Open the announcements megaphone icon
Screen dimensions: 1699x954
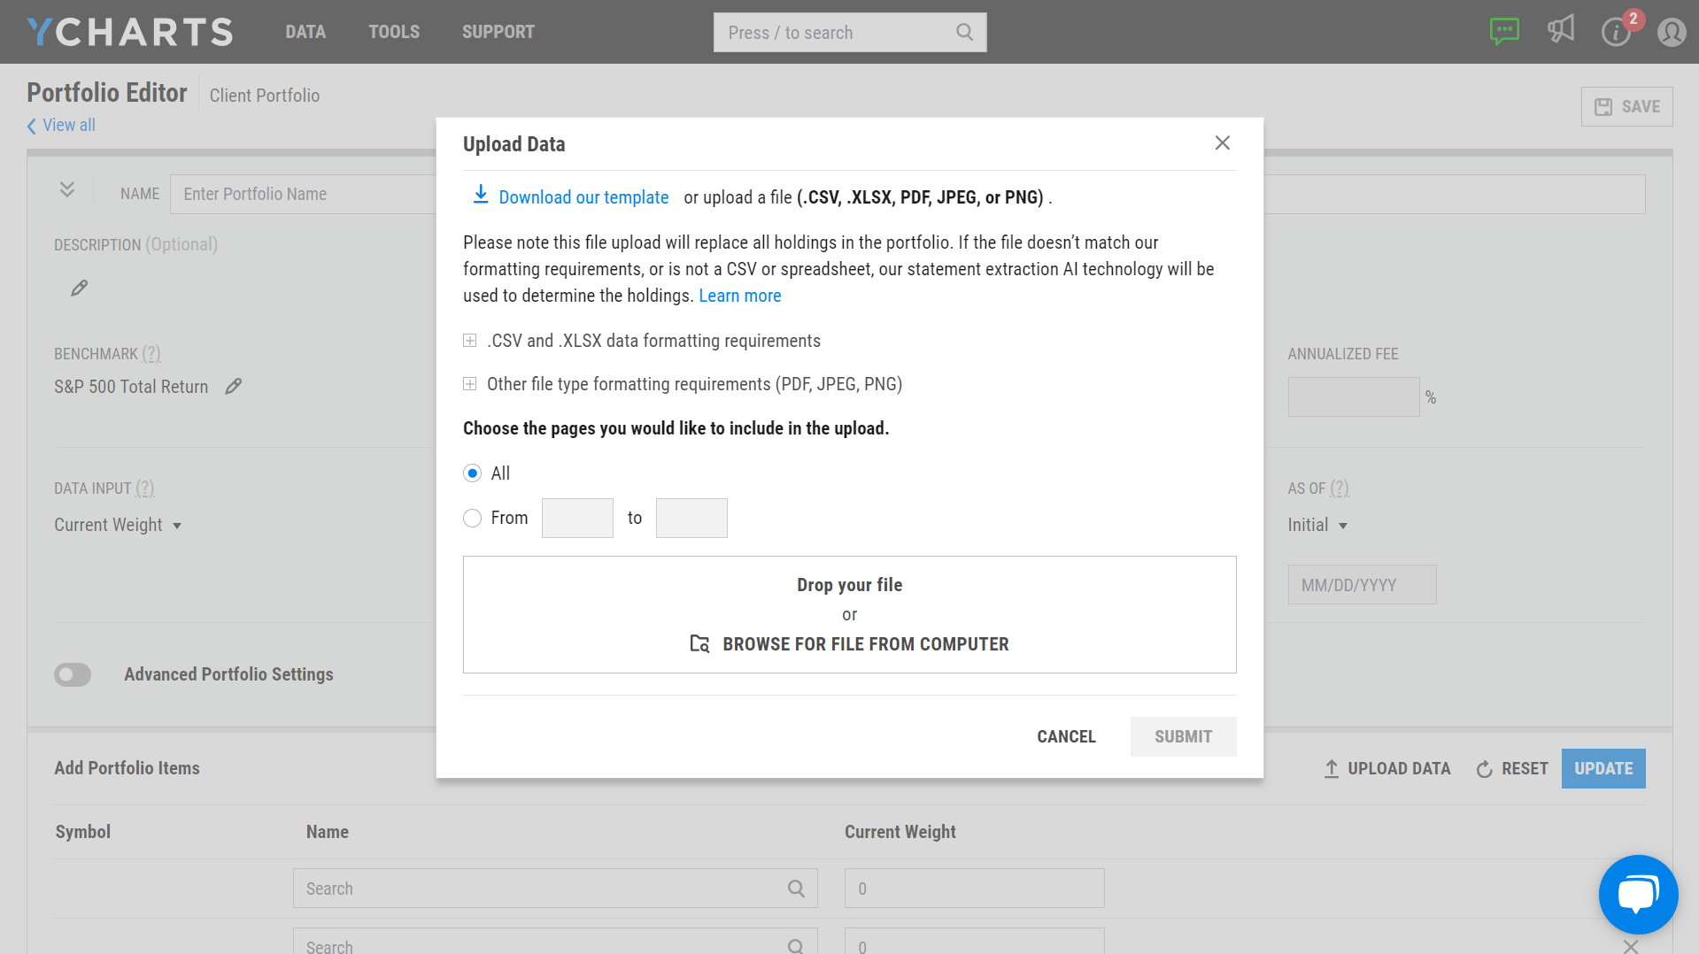pos(1561,30)
